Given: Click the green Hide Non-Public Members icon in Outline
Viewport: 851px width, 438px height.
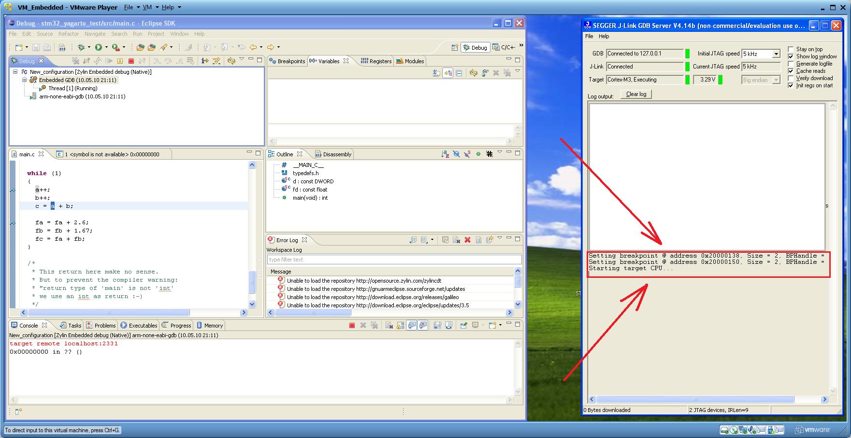Looking at the screenshot, I should coord(478,154).
